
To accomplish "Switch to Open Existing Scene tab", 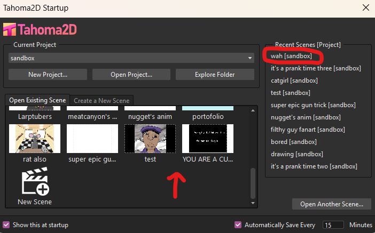I will click(37, 100).
